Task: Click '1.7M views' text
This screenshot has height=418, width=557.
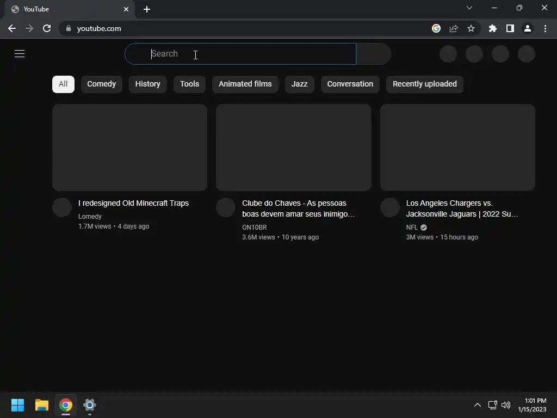Action: pyautogui.click(x=95, y=226)
